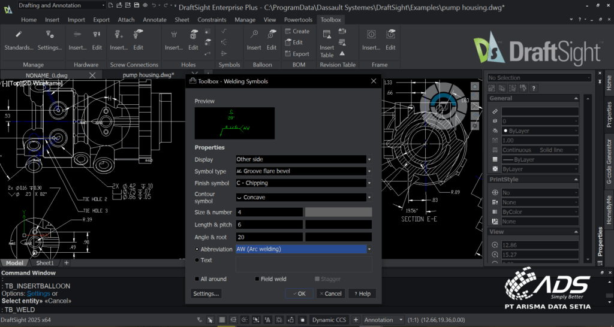Click the Properties panel scrollbar down arrow
The width and height of the screenshot is (614, 327).
(x=588, y=260)
